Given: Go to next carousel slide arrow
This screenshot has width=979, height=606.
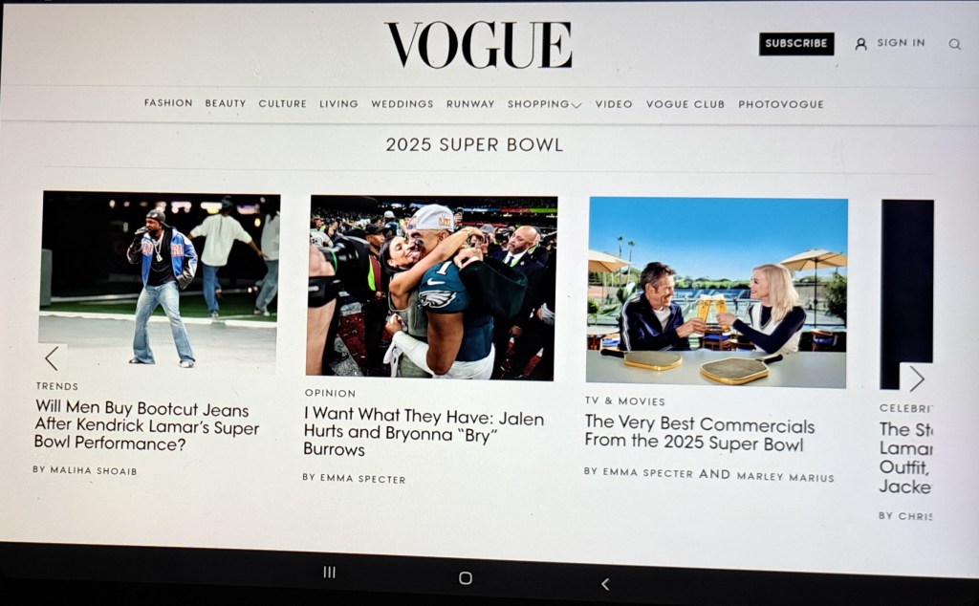Looking at the screenshot, I should tap(916, 379).
